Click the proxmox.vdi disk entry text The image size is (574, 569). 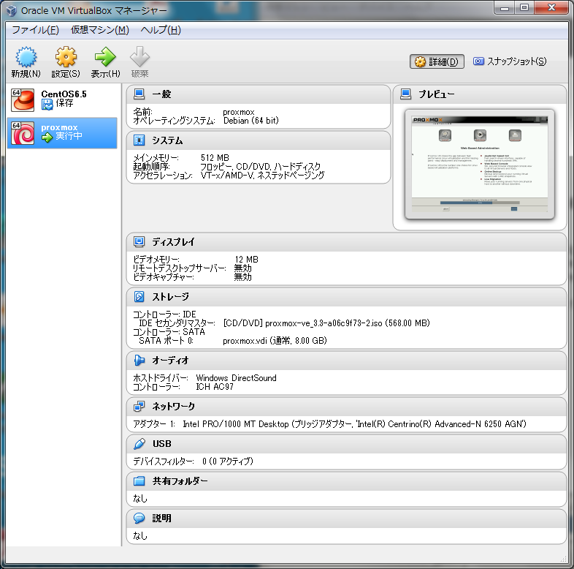pos(275,341)
